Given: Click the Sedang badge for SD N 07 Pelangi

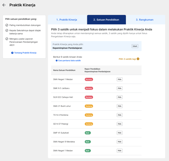Looking at the screenshot, I should click(89, 124).
